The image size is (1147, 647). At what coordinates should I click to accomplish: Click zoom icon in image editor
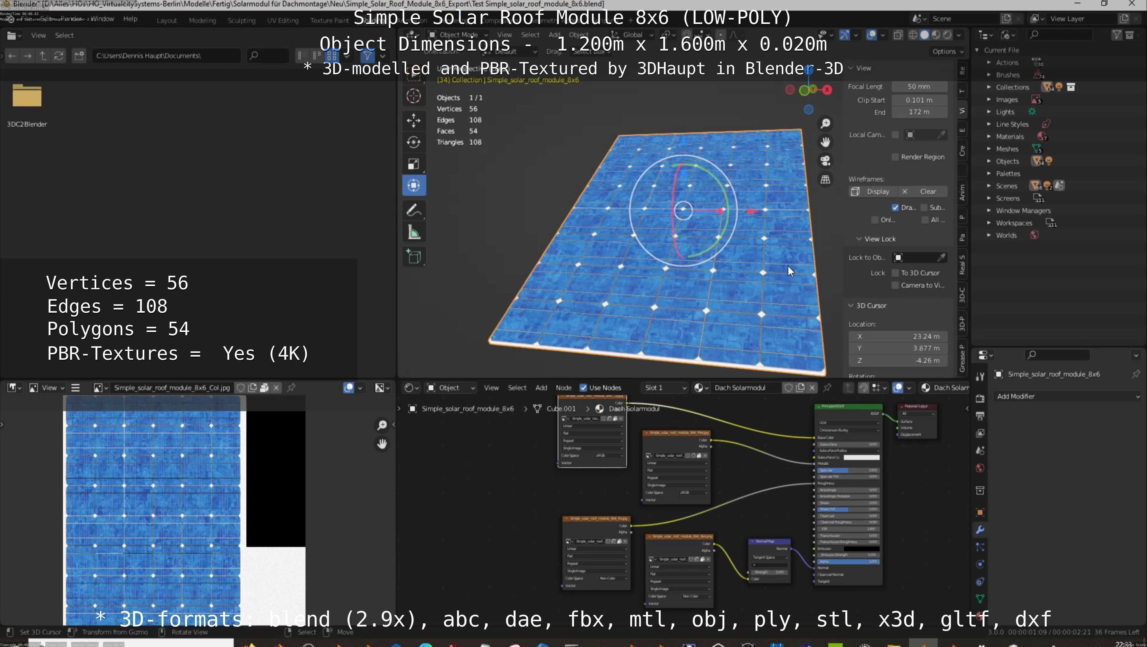pos(382,426)
